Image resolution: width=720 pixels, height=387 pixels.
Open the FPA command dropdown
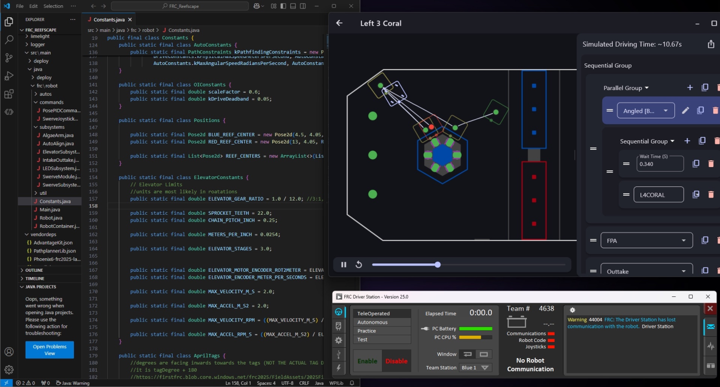click(x=647, y=240)
